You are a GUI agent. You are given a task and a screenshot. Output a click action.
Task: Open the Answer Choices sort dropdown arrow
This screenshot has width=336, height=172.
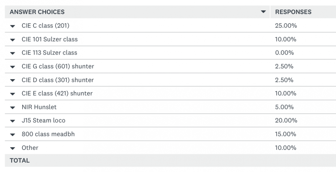263,12
